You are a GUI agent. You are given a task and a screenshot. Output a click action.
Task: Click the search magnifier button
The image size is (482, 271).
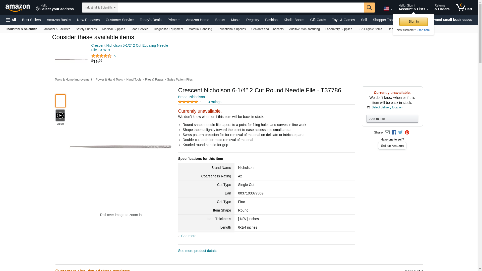tap(369, 8)
